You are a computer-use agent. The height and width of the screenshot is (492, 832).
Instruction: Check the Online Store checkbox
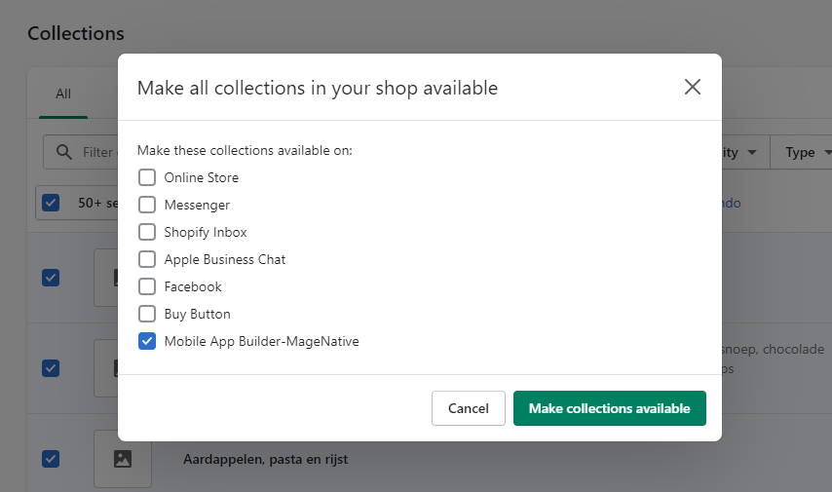click(x=147, y=177)
